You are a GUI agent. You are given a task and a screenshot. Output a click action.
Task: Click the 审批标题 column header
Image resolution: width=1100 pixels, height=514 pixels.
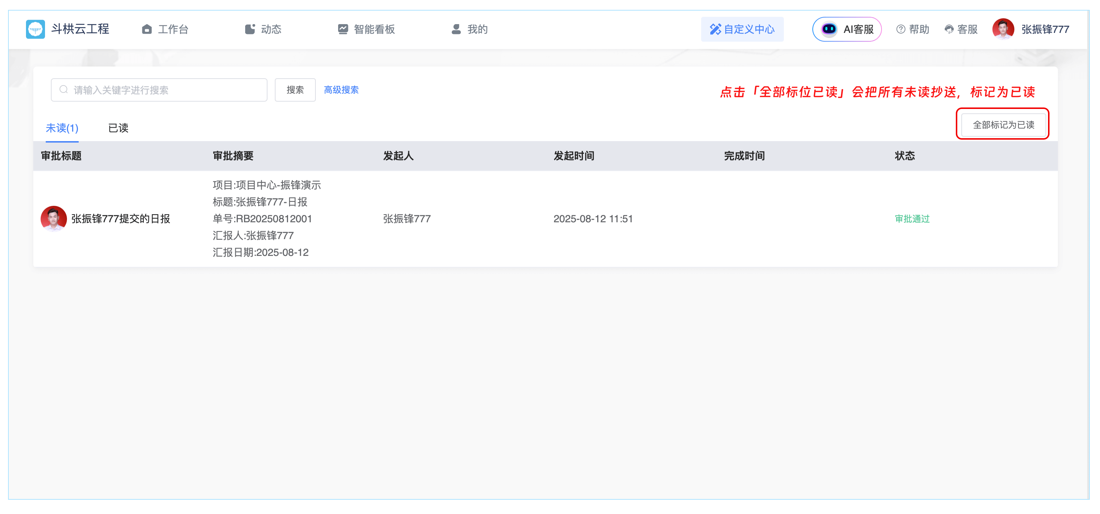[61, 156]
